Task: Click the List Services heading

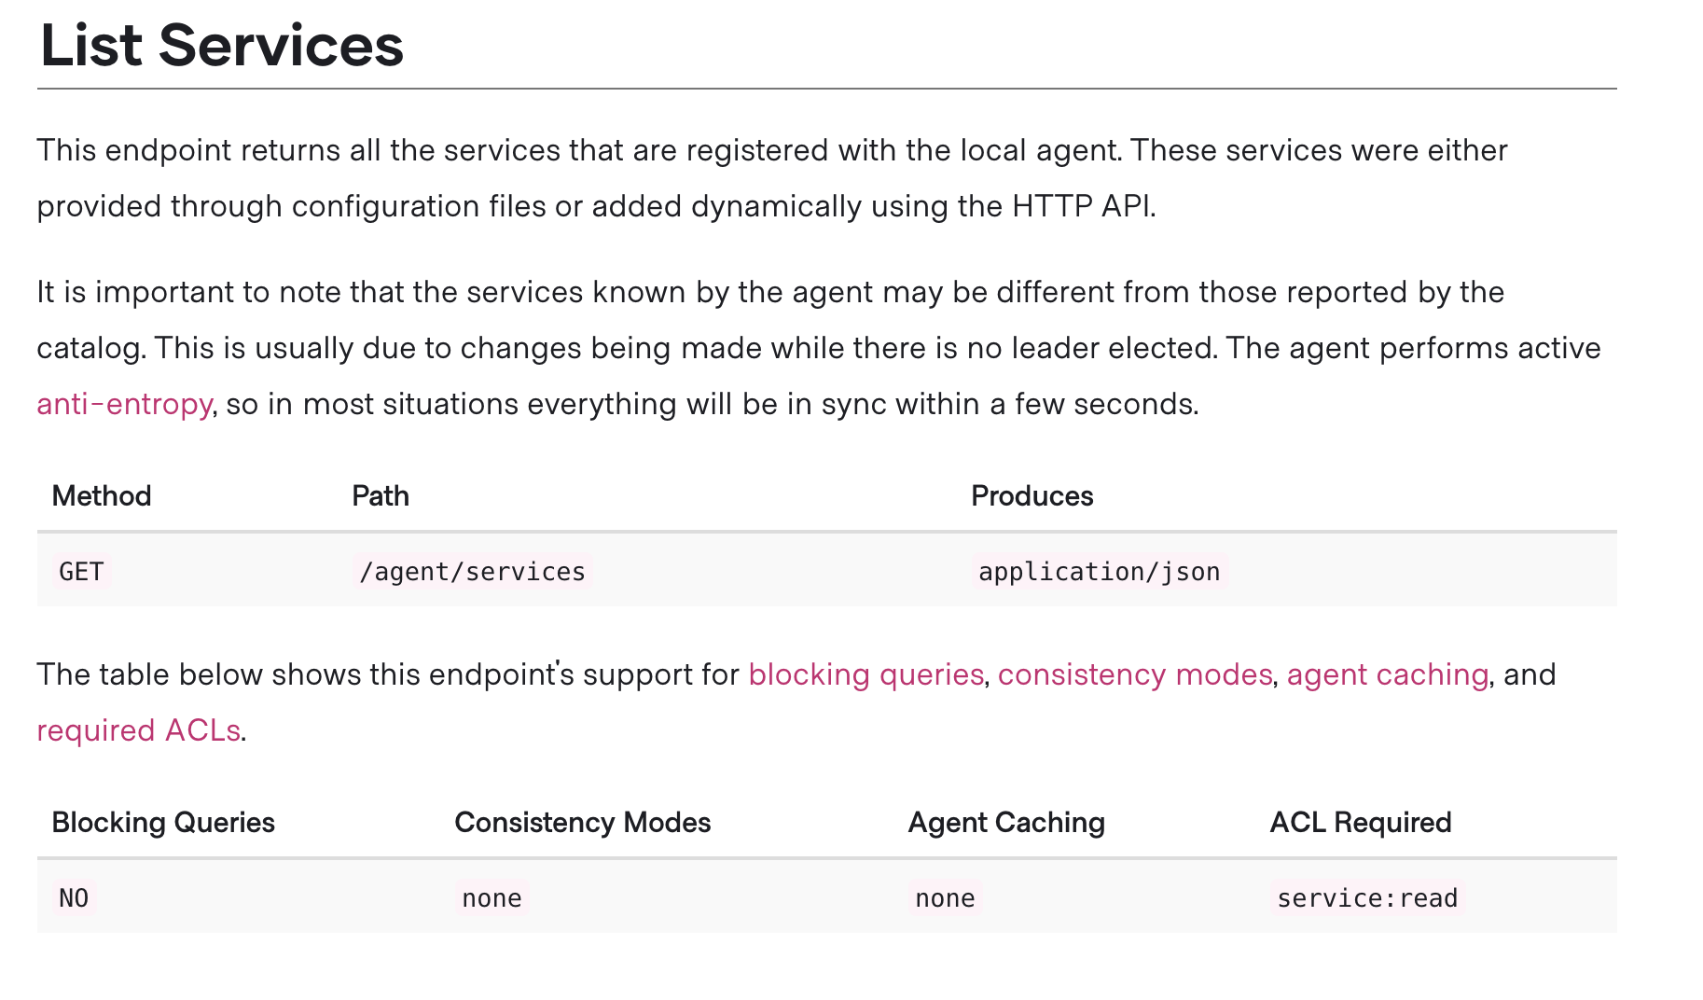Action: click(222, 45)
